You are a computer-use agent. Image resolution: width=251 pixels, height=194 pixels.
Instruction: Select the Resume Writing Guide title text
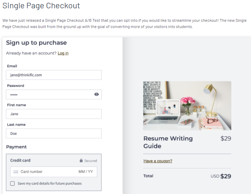168,142
